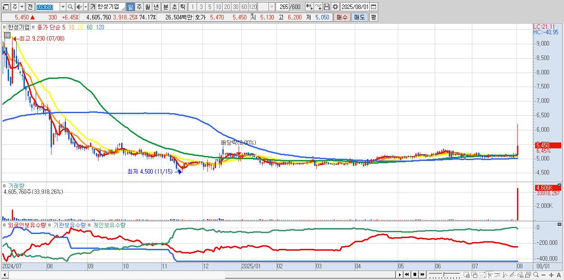This screenshot has height=280, width=564.
Task: Click the stock code input field 003680
Action: [x=47, y=7]
